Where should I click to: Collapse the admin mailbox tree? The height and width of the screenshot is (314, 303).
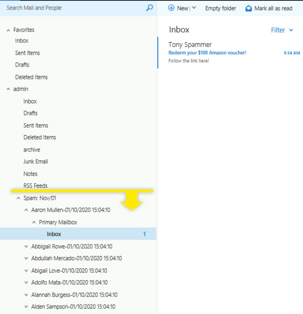[8, 89]
